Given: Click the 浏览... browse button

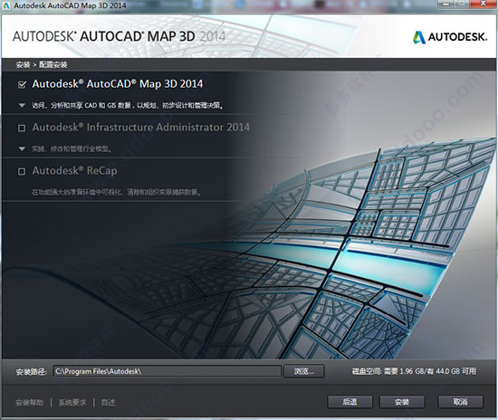Looking at the screenshot, I should [304, 371].
